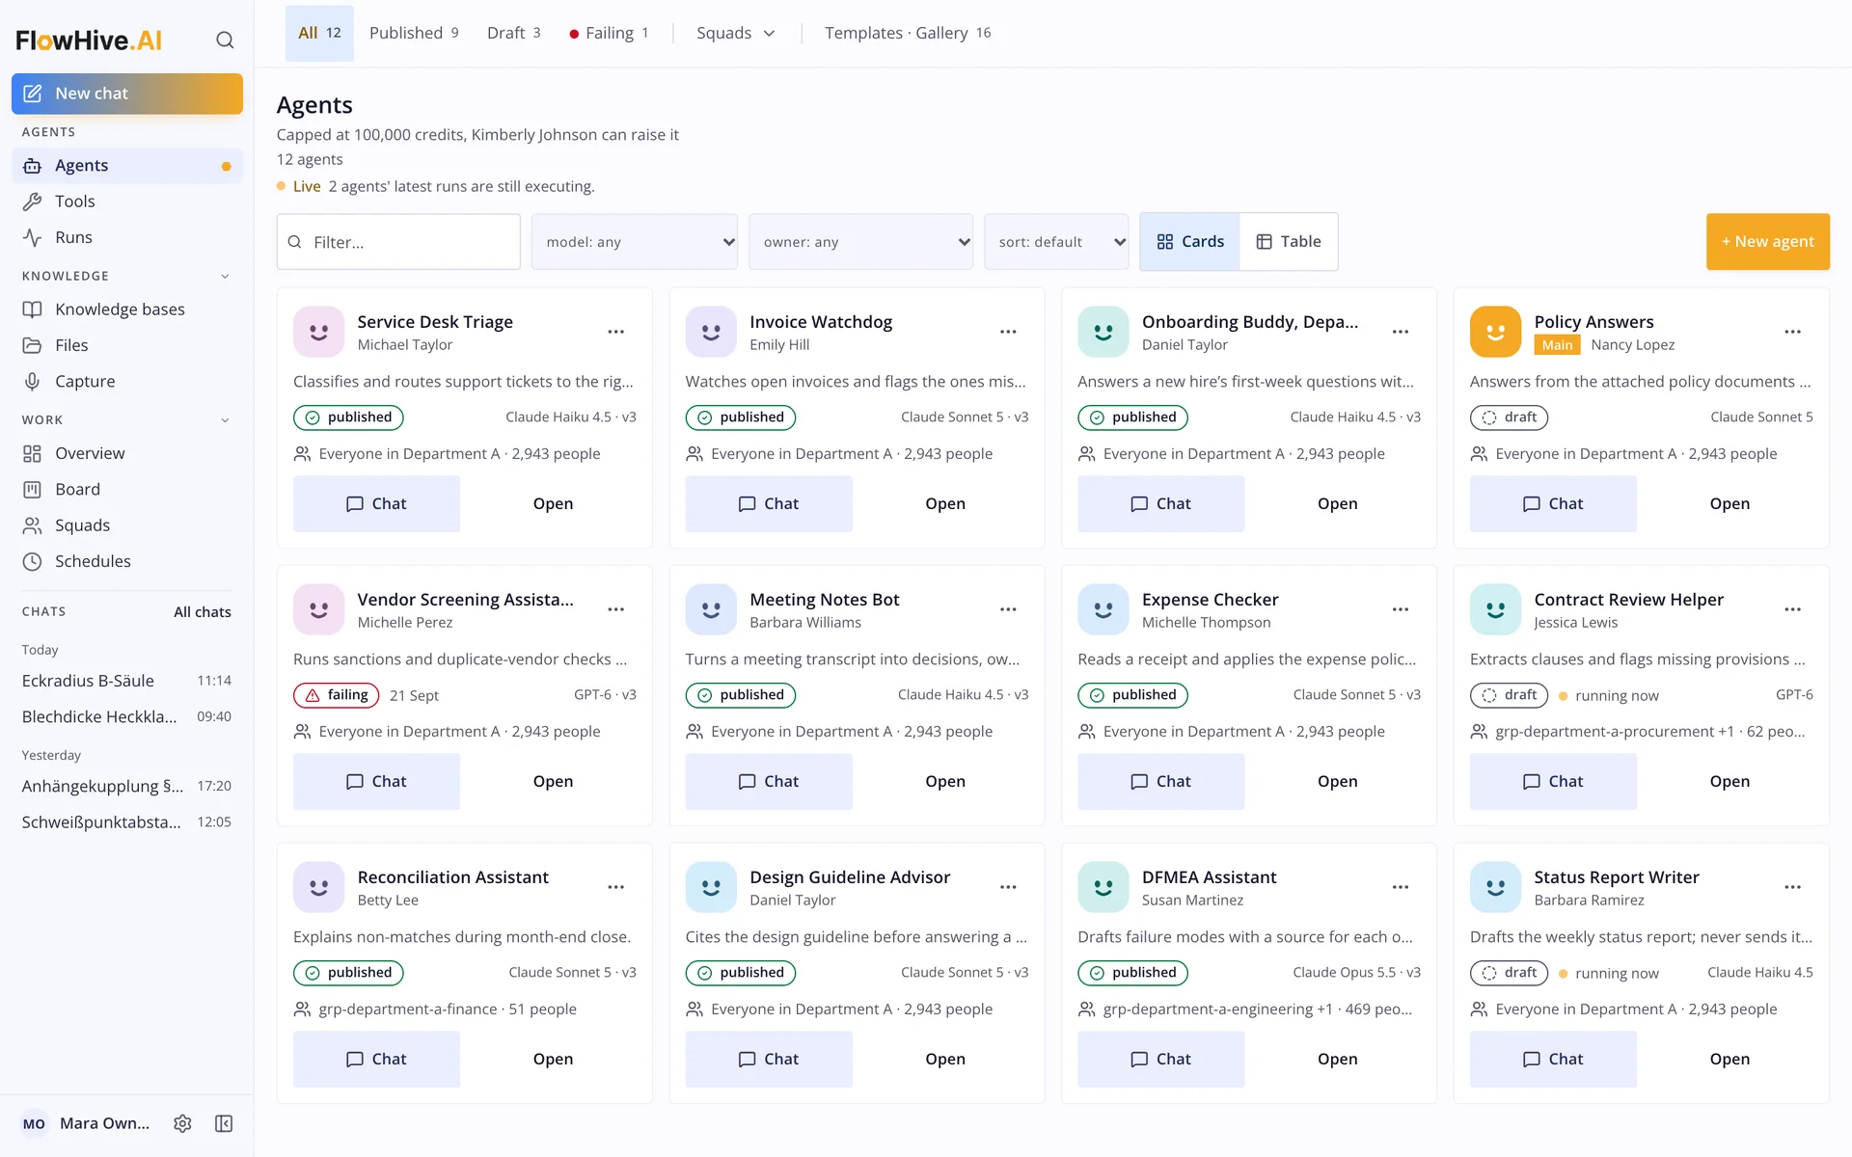Open Schedules in the sidebar
1852x1157 pixels.
coord(127,561)
